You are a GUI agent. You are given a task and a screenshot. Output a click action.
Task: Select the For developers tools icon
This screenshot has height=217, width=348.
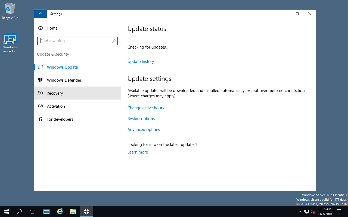click(41, 119)
